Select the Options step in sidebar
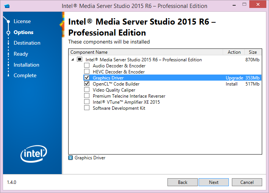The height and width of the screenshot is (193, 269). click(23, 33)
